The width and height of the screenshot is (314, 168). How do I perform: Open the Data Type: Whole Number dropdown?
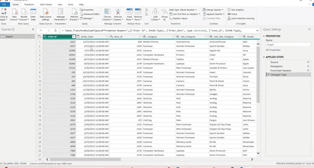[183, 10]
